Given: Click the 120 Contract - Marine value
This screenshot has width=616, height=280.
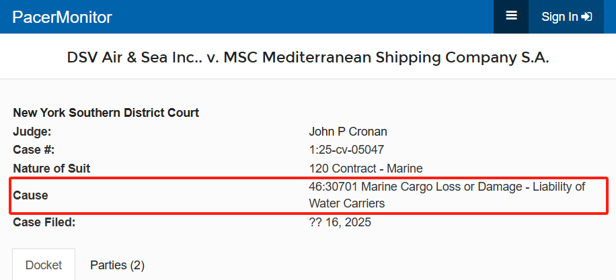Looking at the screenshot, I should click(x=366, y=169).
